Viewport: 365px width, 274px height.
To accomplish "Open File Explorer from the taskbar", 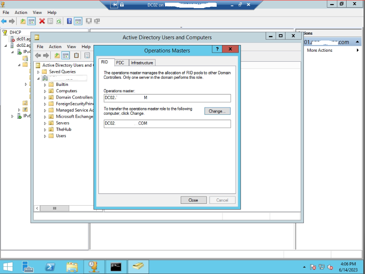I will 72,267.
